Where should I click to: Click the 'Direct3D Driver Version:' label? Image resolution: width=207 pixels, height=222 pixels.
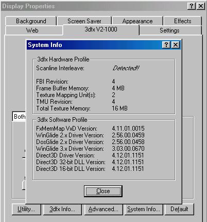pos(65,155)
